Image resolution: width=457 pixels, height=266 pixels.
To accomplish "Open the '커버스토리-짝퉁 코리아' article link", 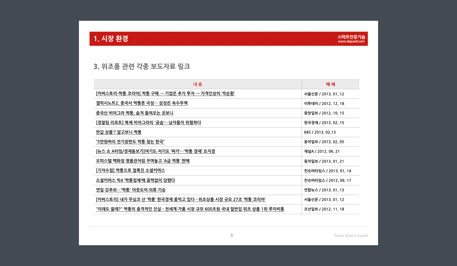I will pyautogui.click(x=165, y=94).
